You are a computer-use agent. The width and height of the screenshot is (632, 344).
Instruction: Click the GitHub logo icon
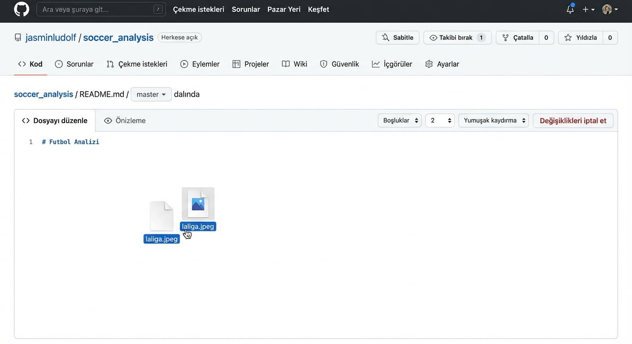point(21,9)
